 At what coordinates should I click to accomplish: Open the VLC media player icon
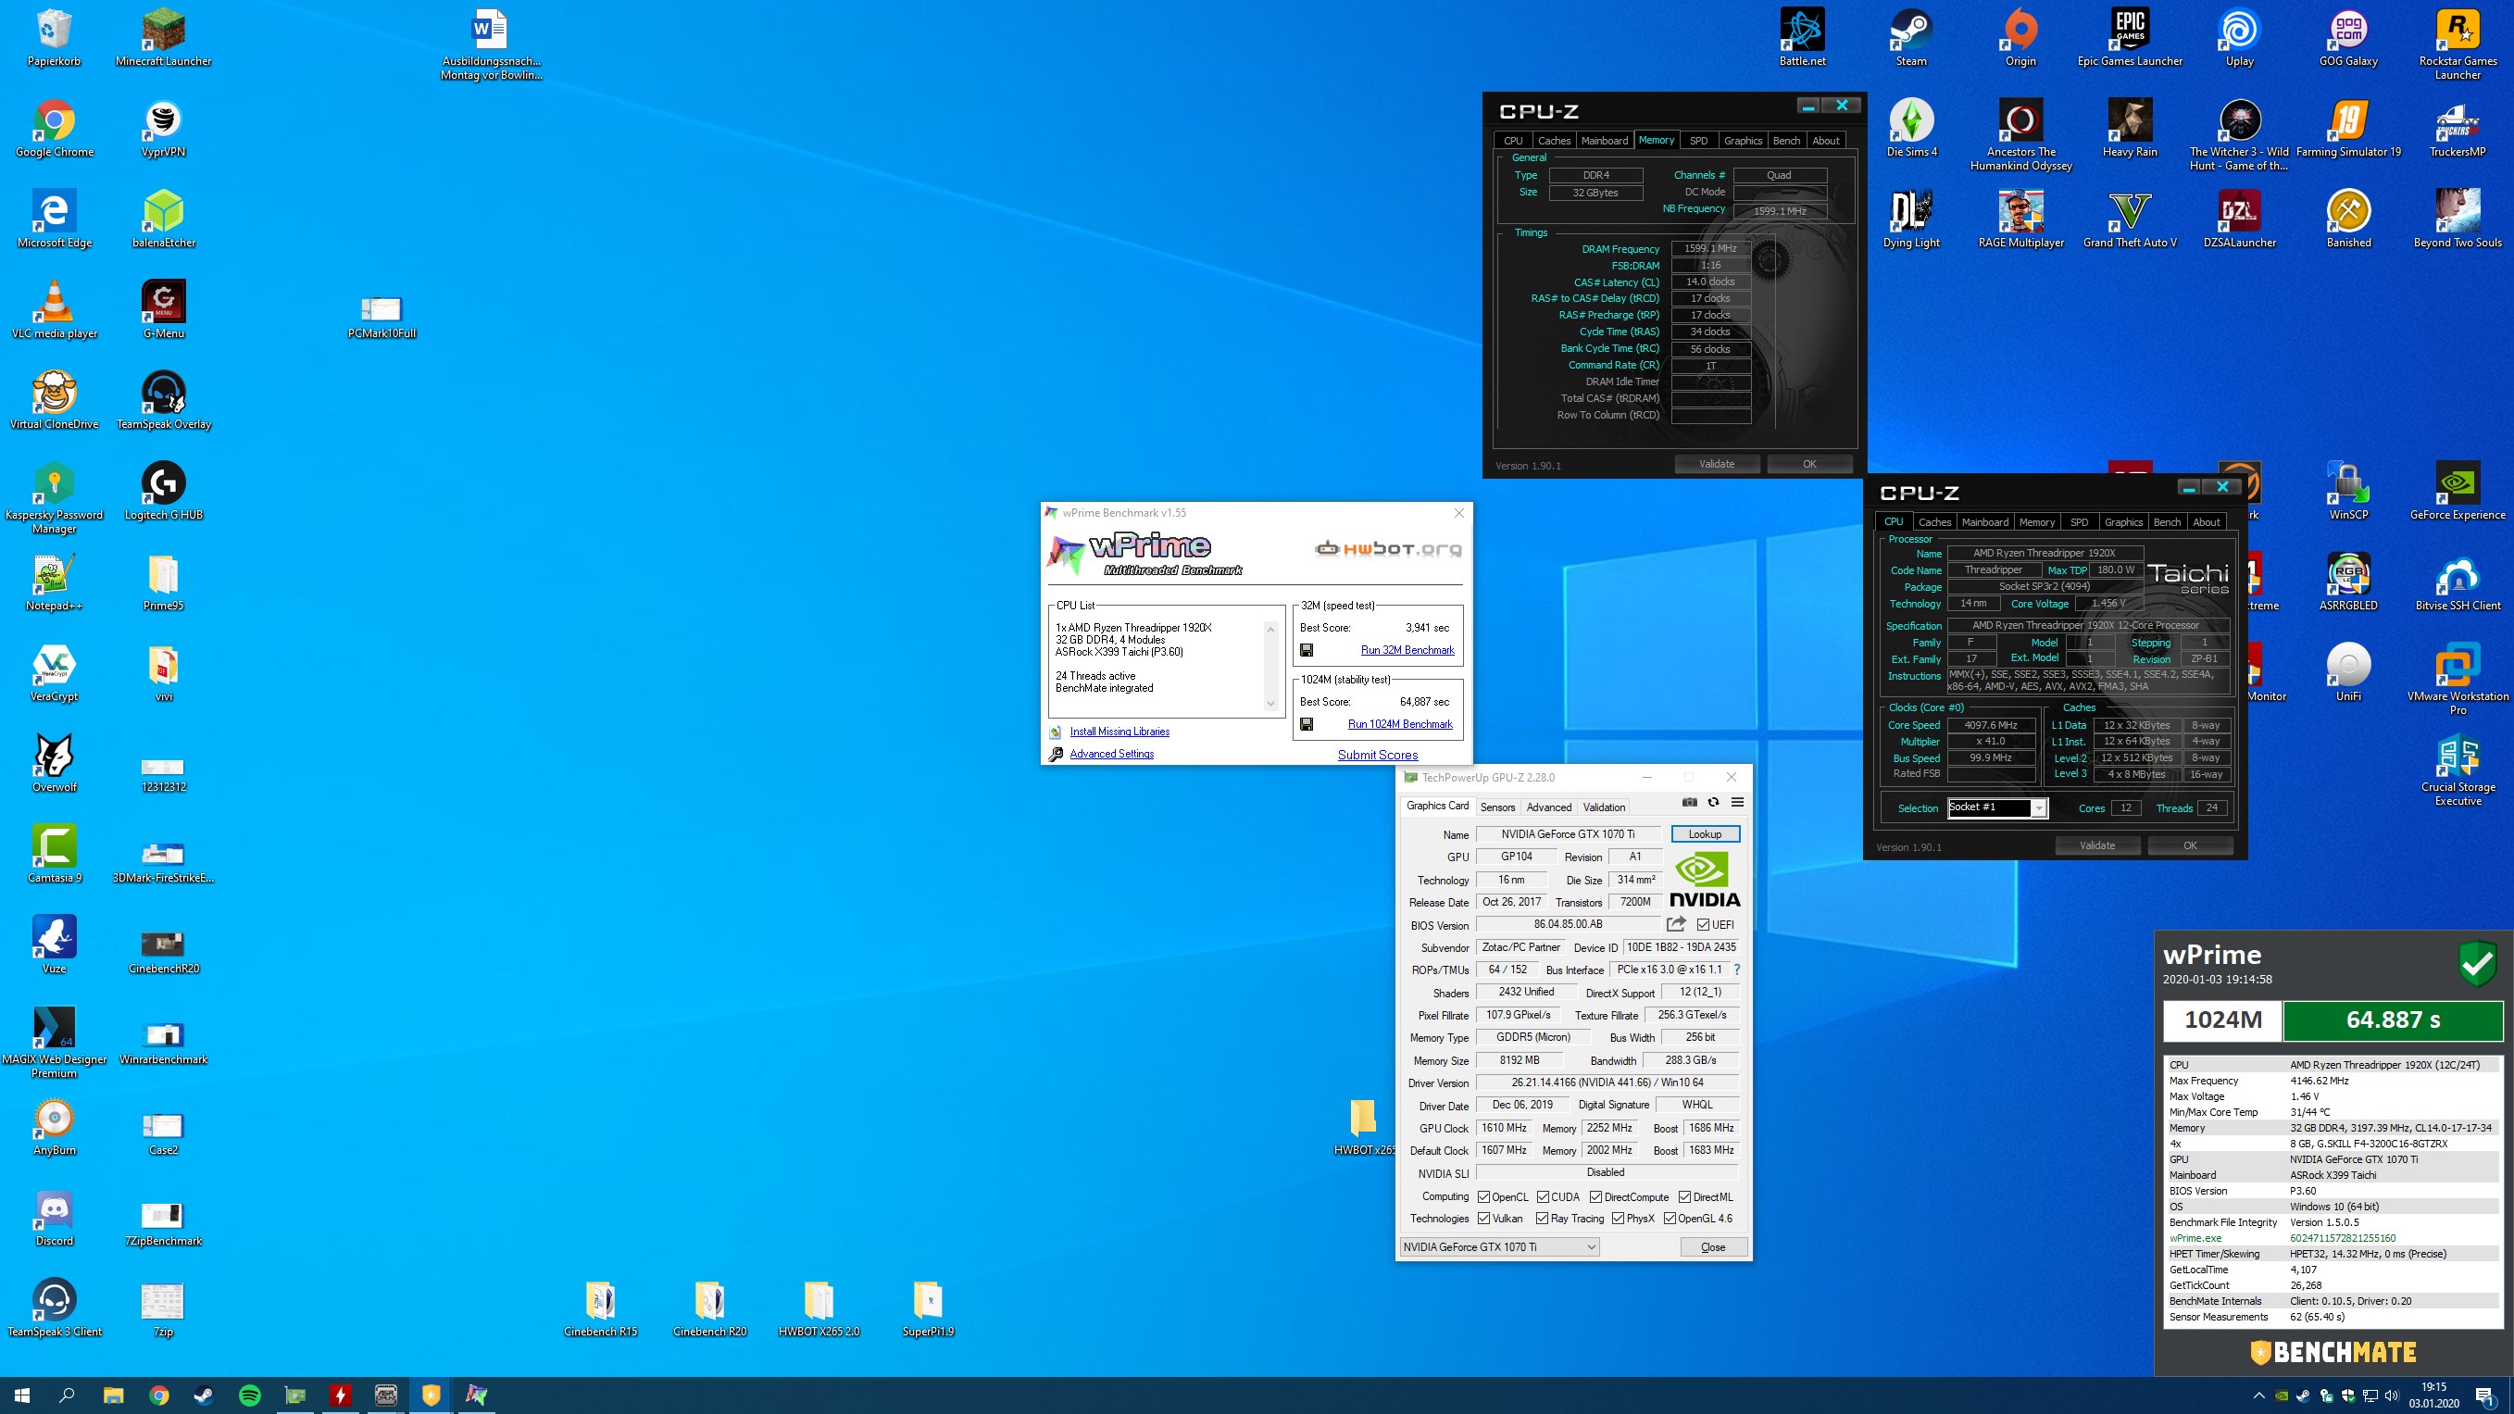55,311
